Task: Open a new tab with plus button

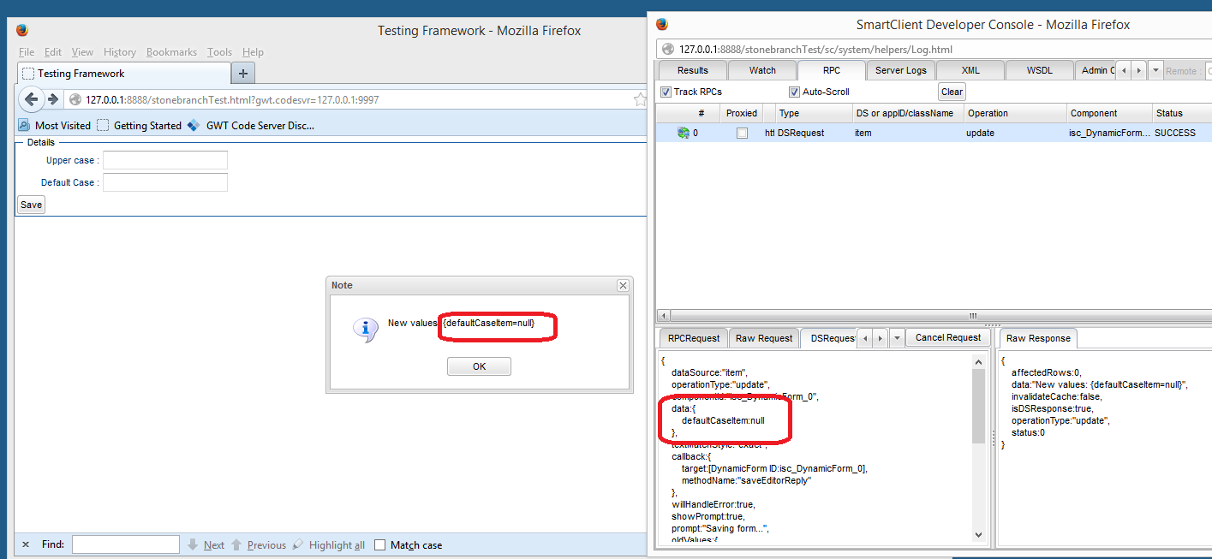Action: coord(243,73)
